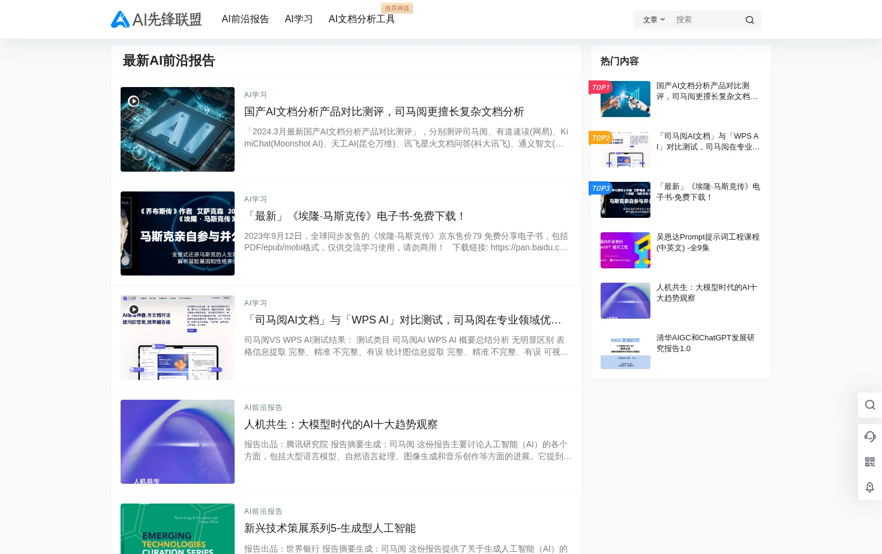Click excerpt text starting 司马阅VS WPS AI测试结果
Screen dimensions: 882x554
coord(406,346)
